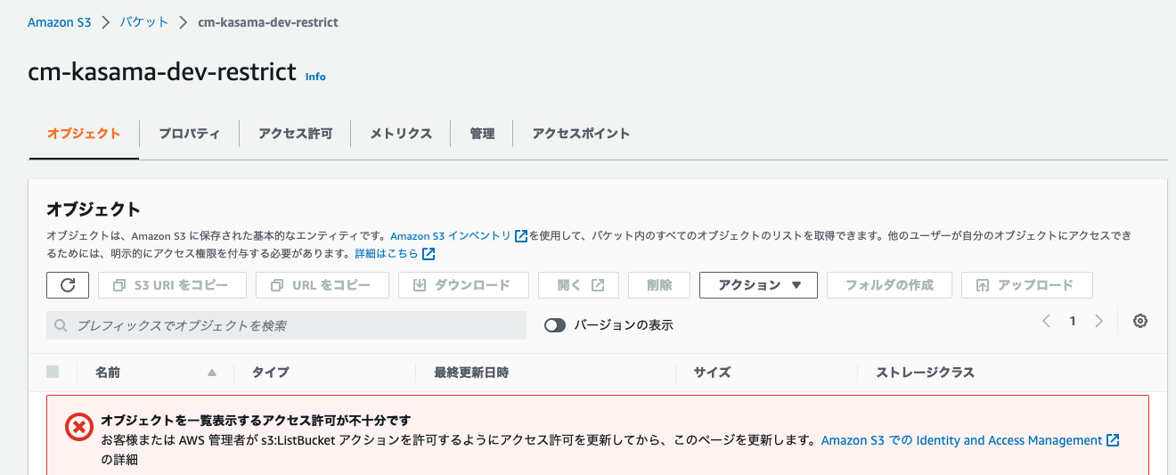Click the 開く button
The width and height of the screenshot is (1176, 475).
[x=579, y=285]
